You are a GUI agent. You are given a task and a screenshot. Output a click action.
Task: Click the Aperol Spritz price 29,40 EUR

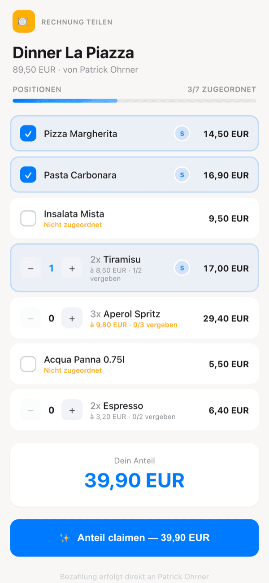tap(226, 318)
